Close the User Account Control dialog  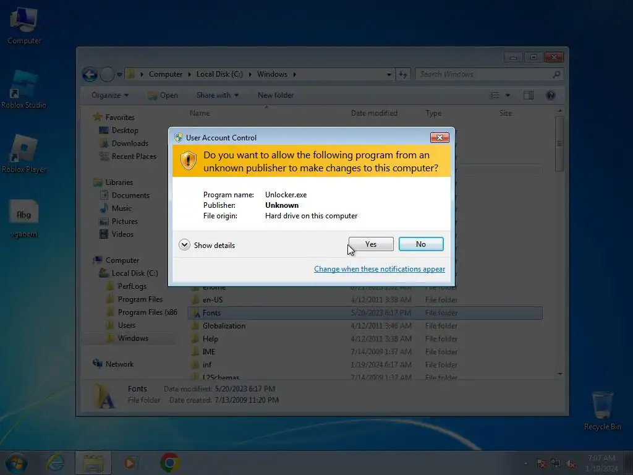point(440,138)
